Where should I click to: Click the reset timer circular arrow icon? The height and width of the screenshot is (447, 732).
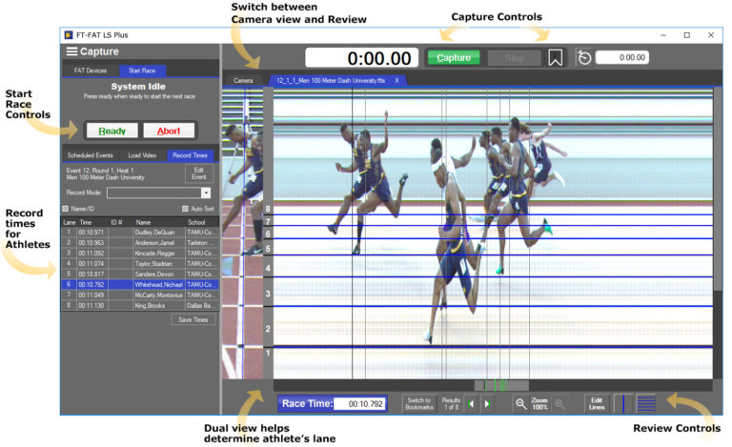click(x=584, y=58)
